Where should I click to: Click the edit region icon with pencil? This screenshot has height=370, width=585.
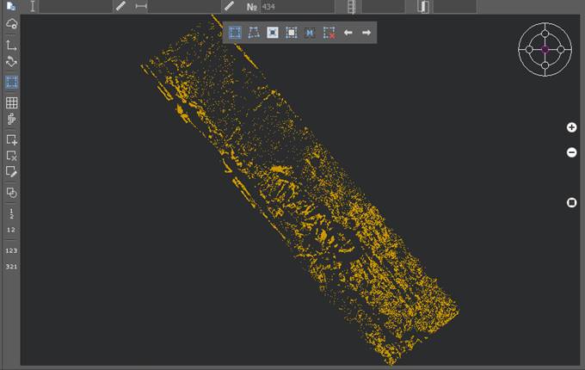11,171
